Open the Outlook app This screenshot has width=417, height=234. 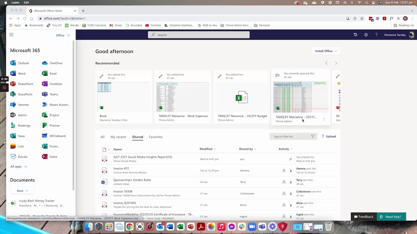[20, 63]
